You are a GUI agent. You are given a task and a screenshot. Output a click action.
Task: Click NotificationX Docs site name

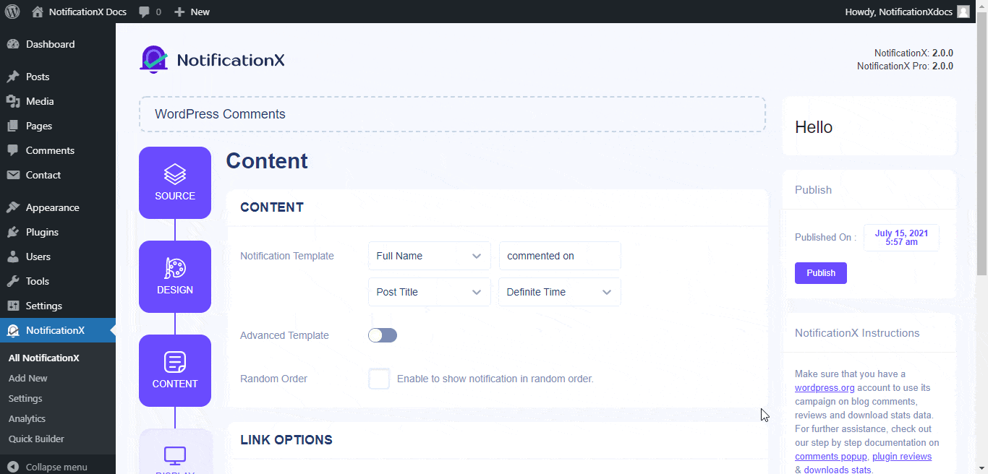coord(86,12)
